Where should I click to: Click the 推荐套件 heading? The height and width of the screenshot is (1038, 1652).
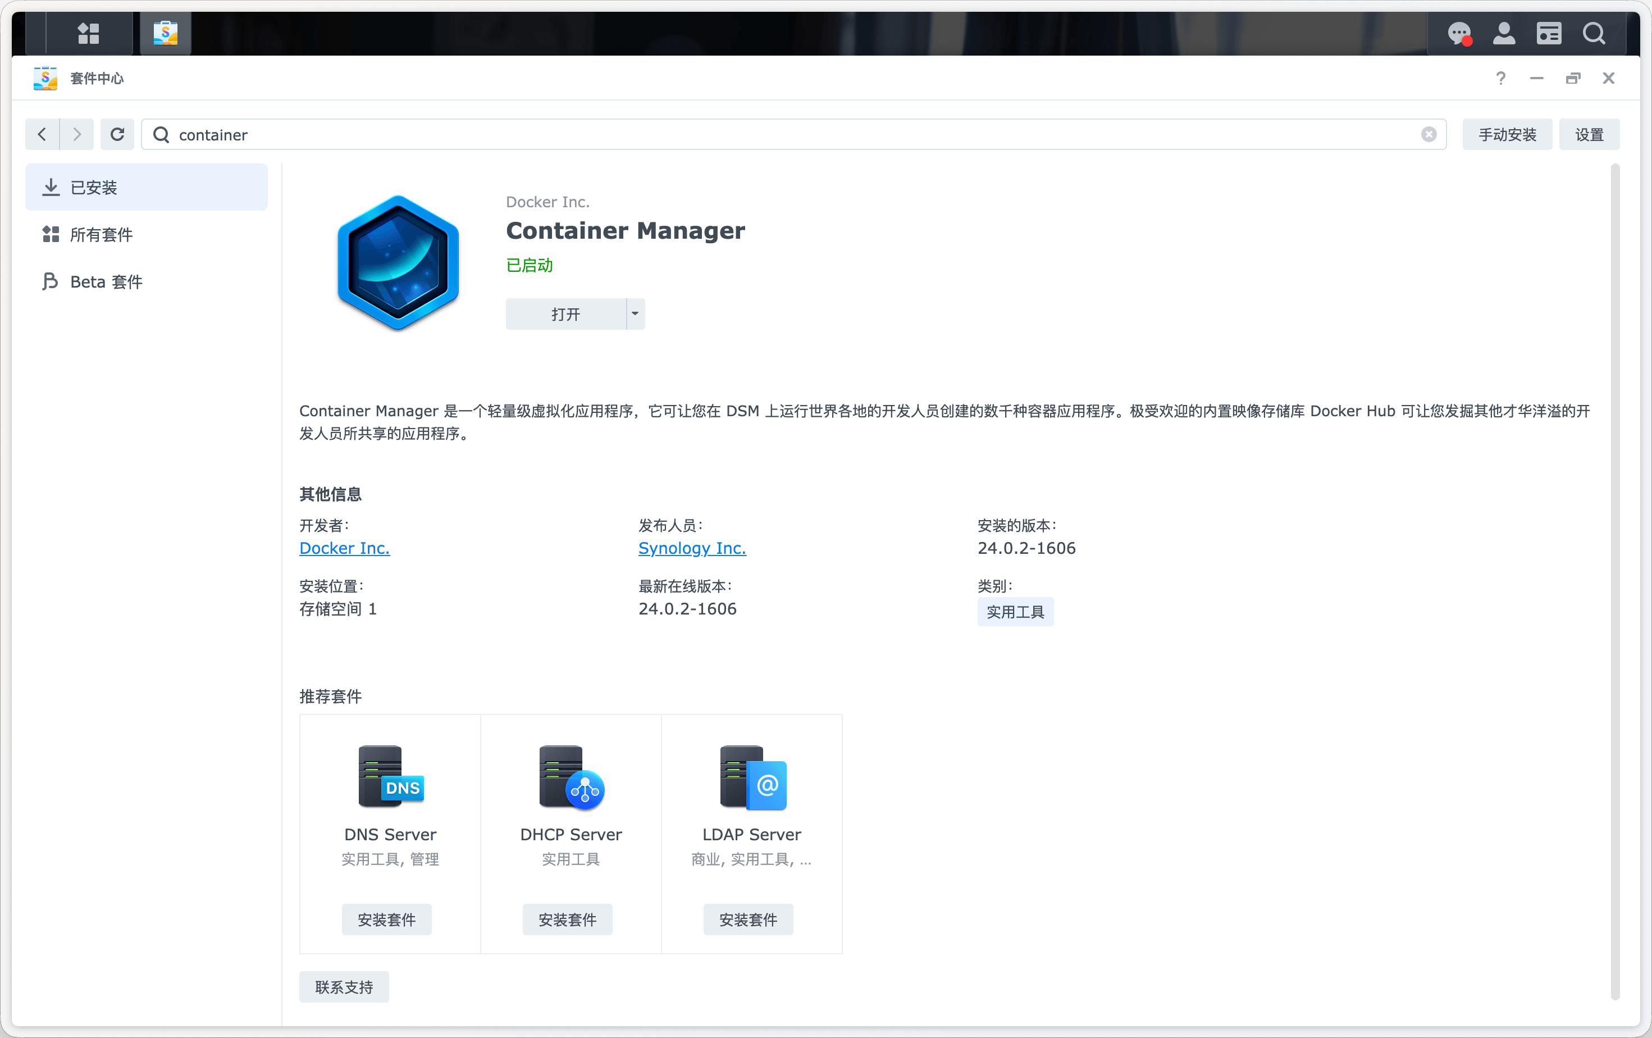point(331,696)
